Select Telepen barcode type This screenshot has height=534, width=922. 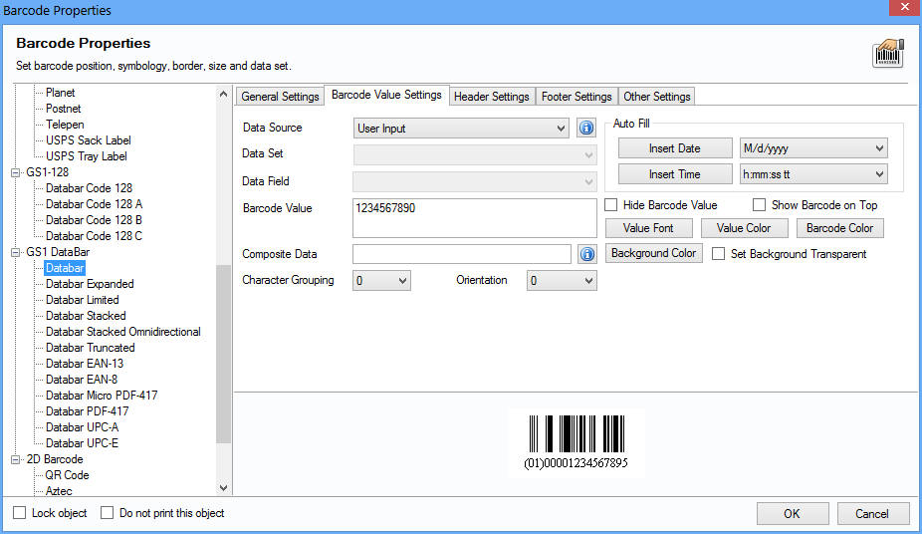65,125
